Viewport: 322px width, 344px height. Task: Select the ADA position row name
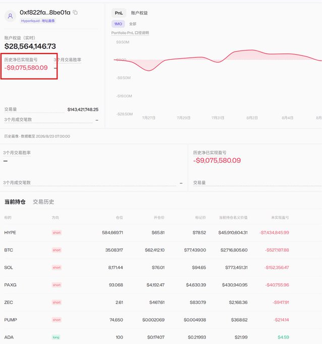pos(9,337)
